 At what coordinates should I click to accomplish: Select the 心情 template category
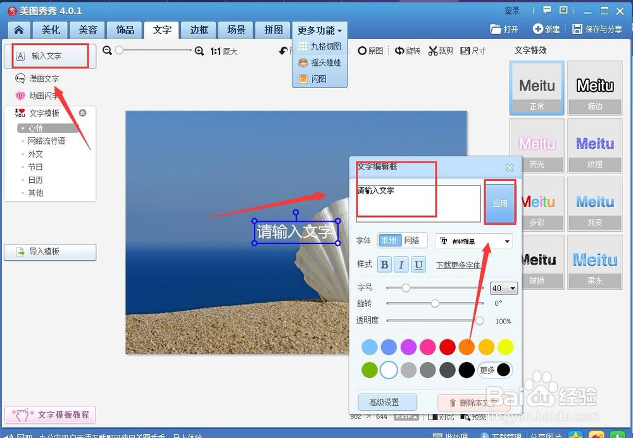click(47, 128)
